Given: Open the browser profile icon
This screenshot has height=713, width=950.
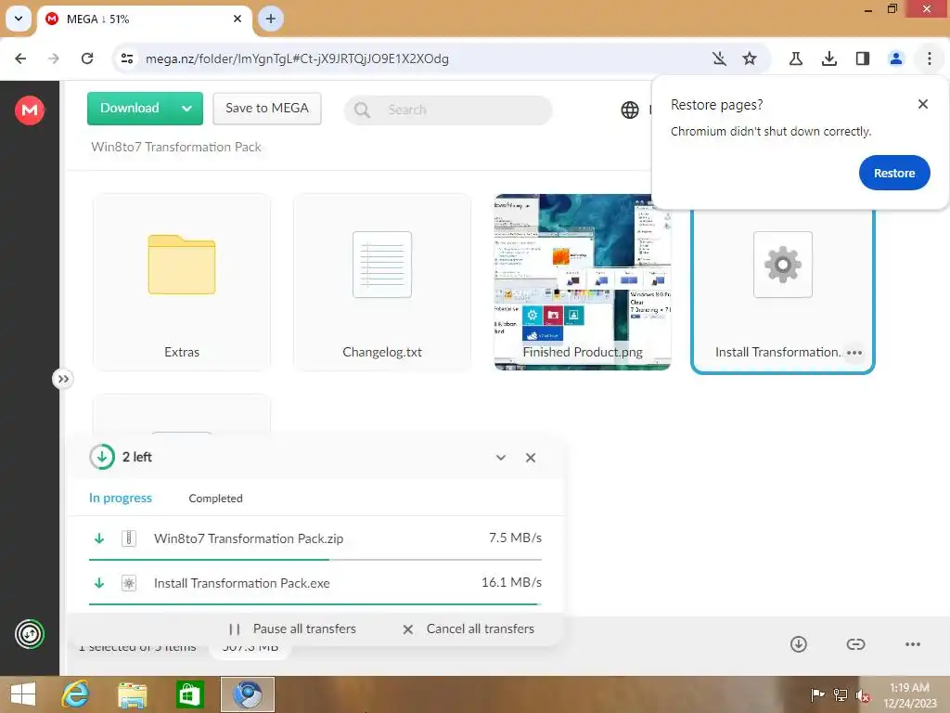Looking at the screenshot, I should click(x=895, y=58).
